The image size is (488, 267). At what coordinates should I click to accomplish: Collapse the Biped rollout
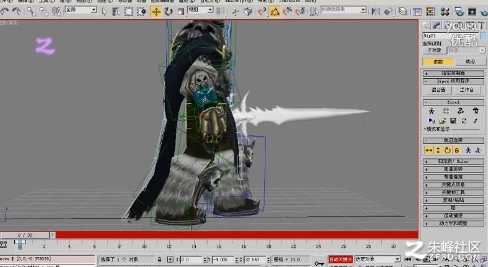click(x=453, y=102)
